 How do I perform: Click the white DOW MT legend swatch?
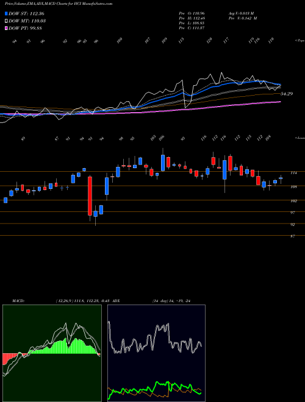tap(7, 21)
